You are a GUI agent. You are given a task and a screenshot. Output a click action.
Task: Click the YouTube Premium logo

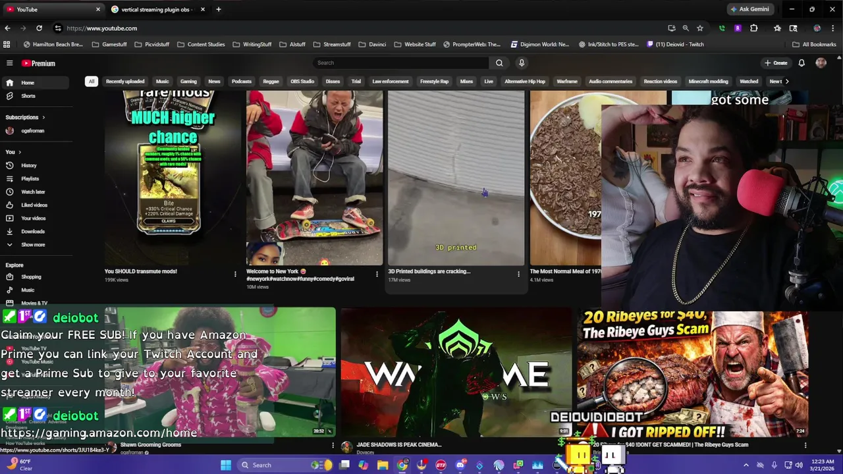(x=38, y=63)
